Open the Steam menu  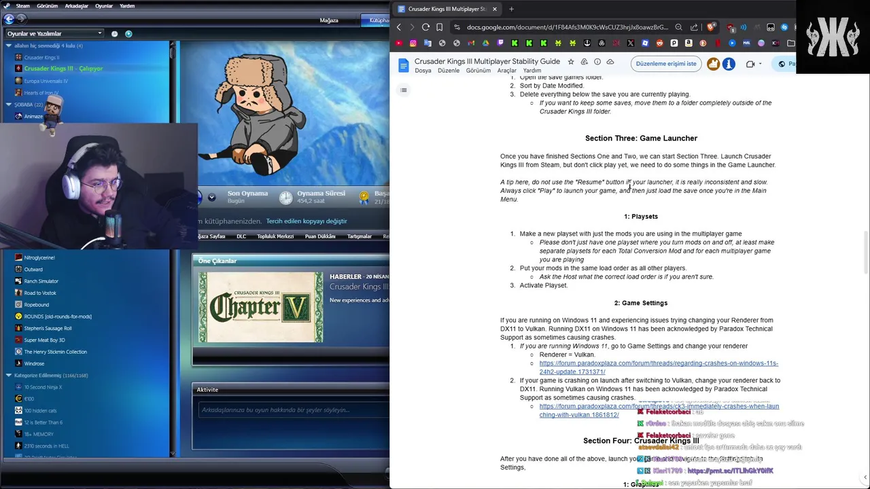[22, 6]
